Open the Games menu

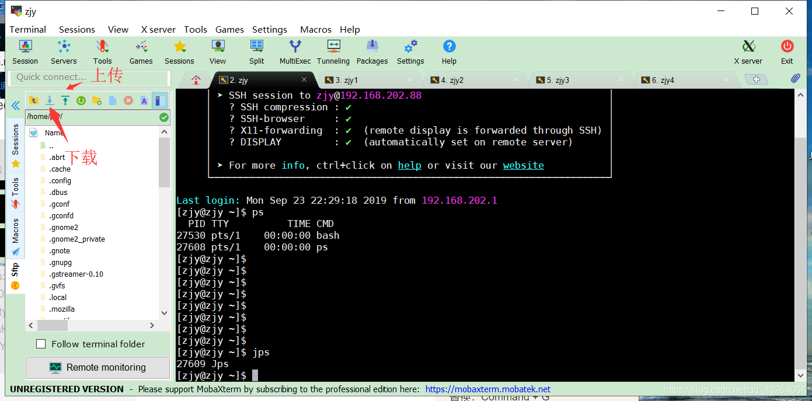pyautogui.click(x=229, y=29)
